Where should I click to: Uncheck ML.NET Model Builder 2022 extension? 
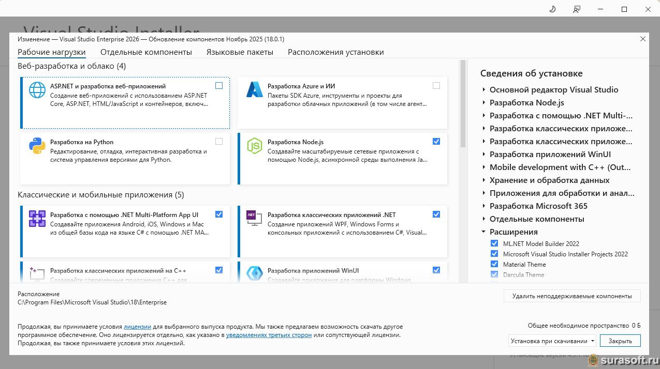[x=494, y=243]
